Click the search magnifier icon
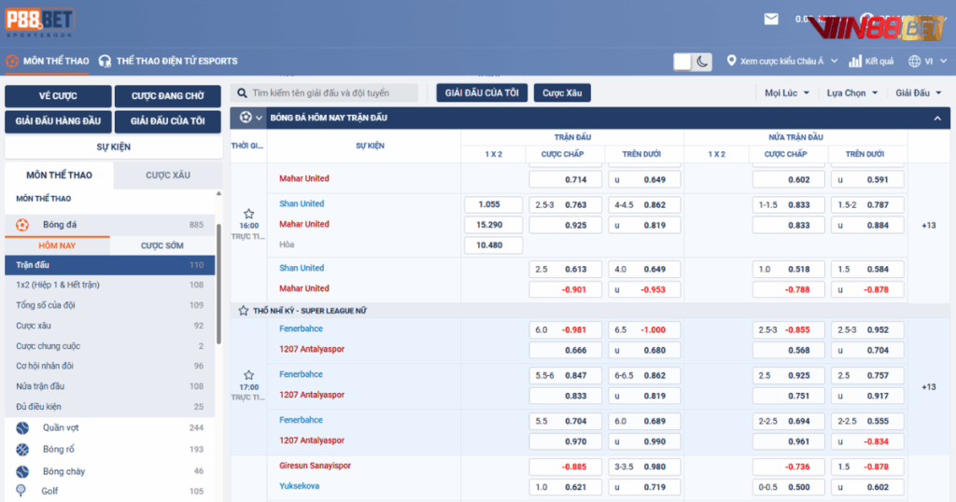This screenshot has width=956, height=502. 242,93
